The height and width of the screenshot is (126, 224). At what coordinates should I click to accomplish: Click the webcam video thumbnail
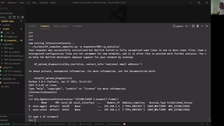(x=217, y=7)
